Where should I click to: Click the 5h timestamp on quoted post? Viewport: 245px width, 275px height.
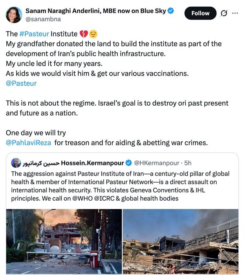coord(188,163)
